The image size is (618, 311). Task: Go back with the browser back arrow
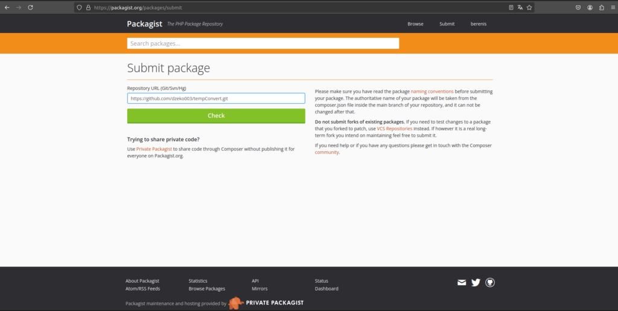point(7,7)
